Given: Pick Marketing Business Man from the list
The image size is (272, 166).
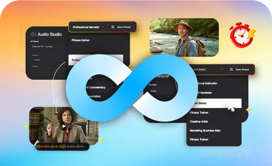Looking at the screenshot, I should pos(205,131).
